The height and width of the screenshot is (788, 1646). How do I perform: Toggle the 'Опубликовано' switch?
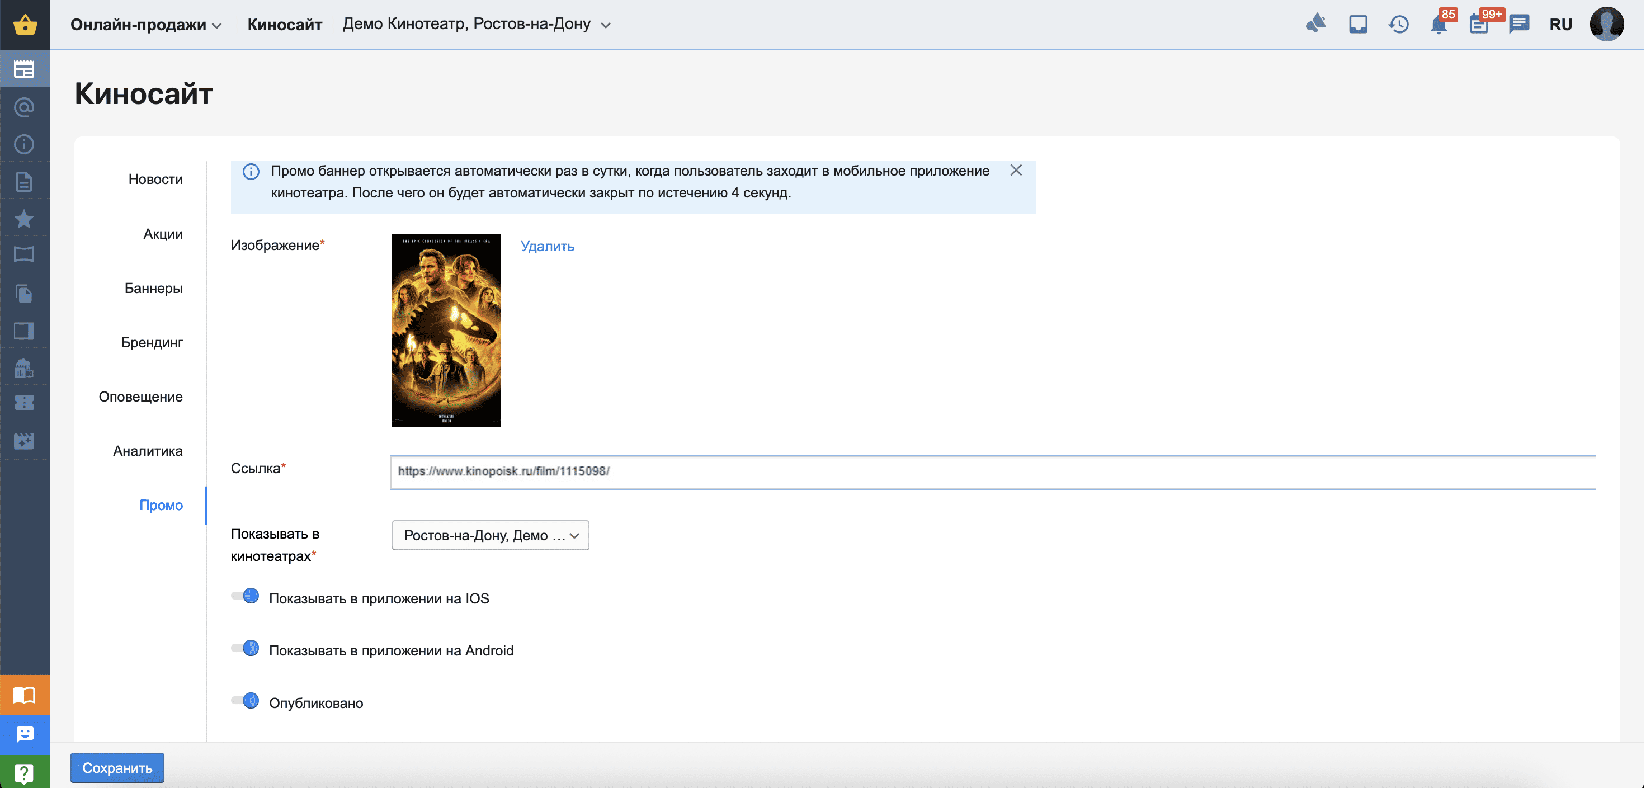[x=246, y=701]
